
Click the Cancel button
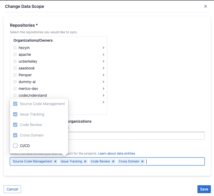12,189
